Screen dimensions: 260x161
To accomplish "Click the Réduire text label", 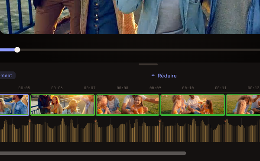I will (167, 76).
